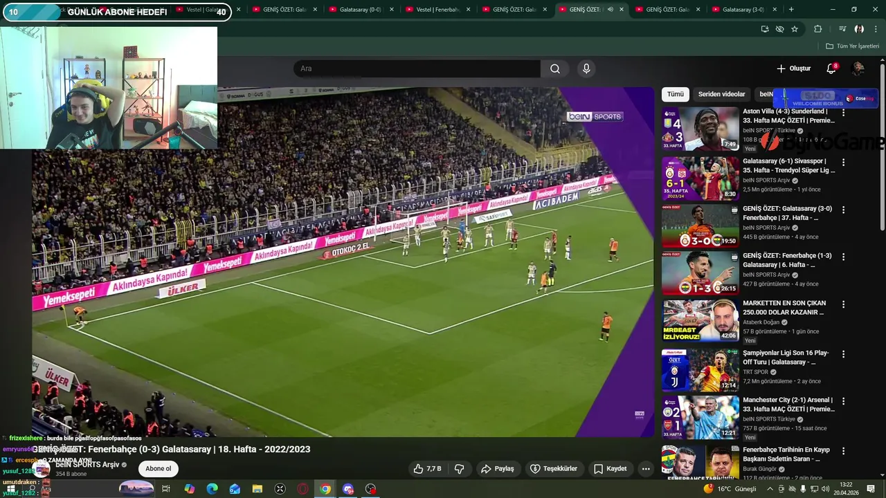
Task: Bookmark this page with star icon
Action: click(795, 29)
